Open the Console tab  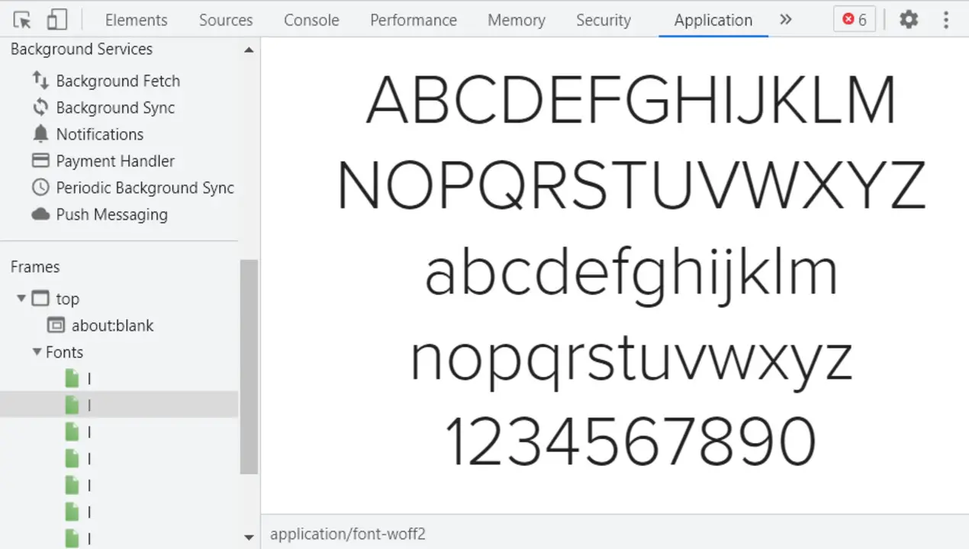pos(311,20)
